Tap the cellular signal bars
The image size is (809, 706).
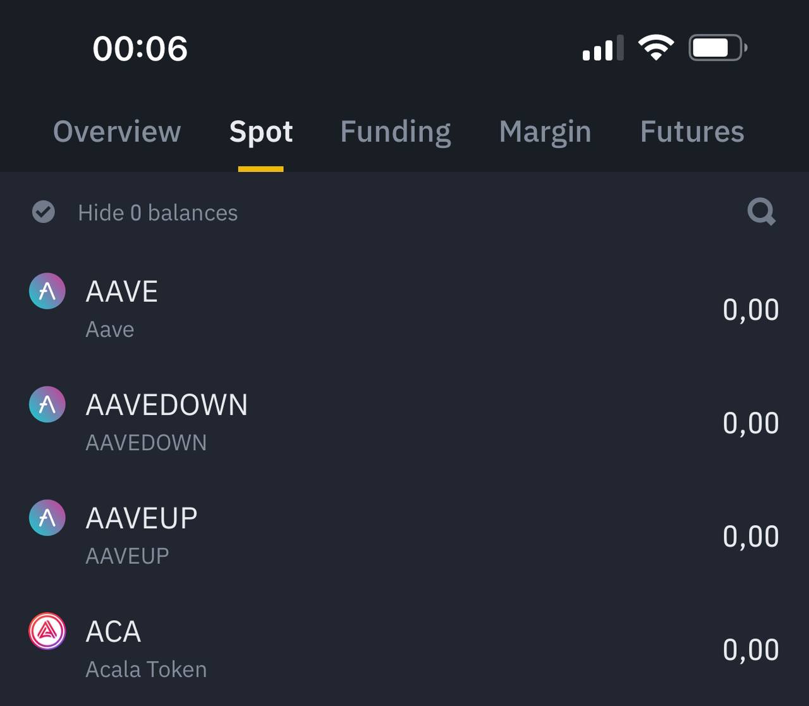(x=602, y=49)
